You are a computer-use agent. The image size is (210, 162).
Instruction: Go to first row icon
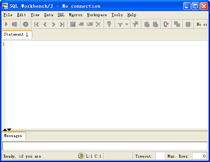click(x=37, y=24)
